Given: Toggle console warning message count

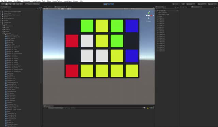Looking at the screenshot, I should [x=149, y=108].
